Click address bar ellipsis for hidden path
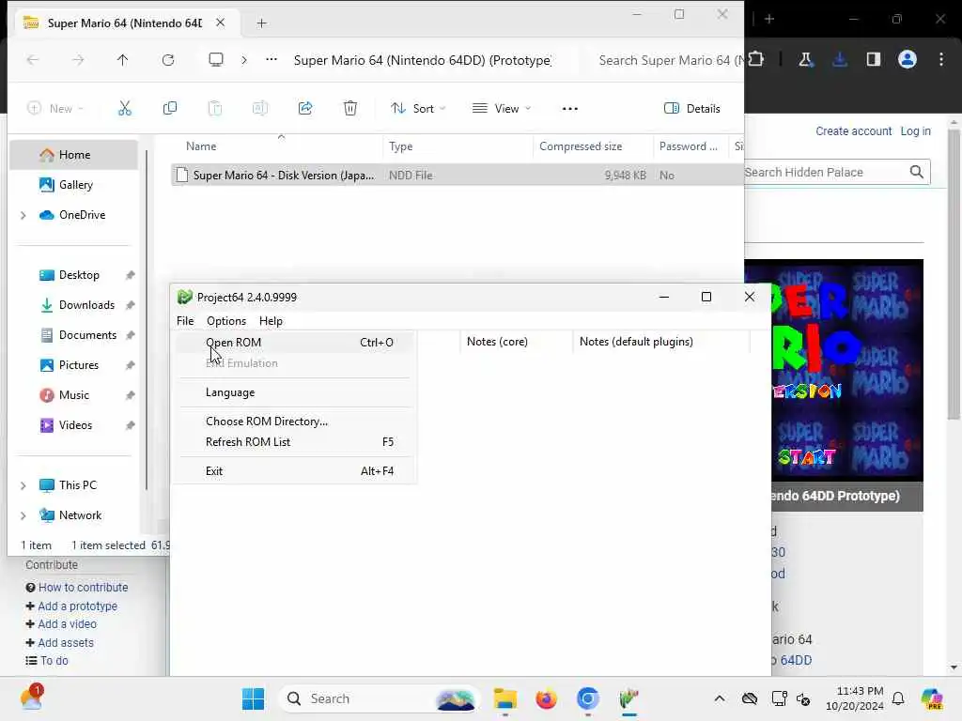The width and height of the screenshot is (962, 721). pyautogui.click(x=272, y=59)
